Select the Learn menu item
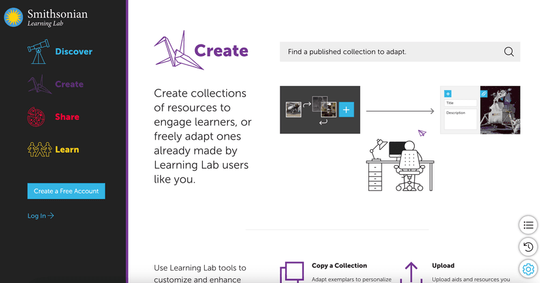This screenshot has height=283, width=540. (67, 149)
